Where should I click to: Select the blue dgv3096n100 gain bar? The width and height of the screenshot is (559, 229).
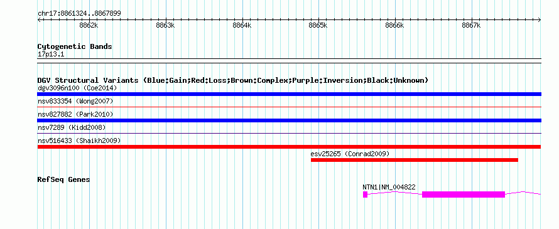click(x=289, y=94)
